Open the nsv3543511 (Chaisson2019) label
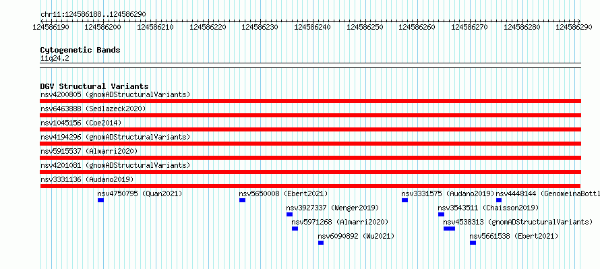Viewport: 600px width, 269px height. [488, 208]
